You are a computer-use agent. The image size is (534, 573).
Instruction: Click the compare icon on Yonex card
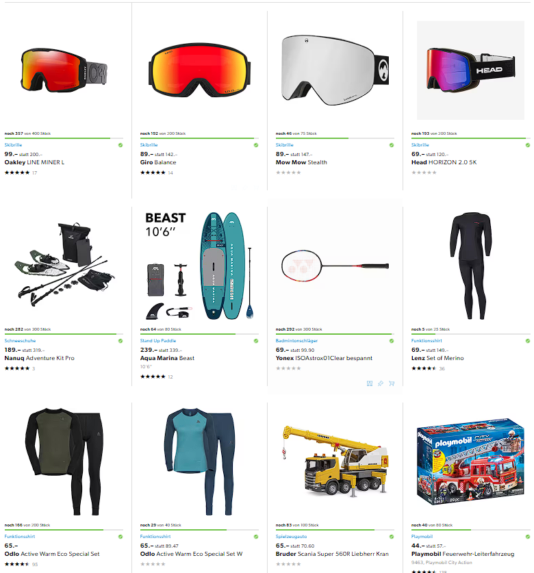[x=370, y=383]
